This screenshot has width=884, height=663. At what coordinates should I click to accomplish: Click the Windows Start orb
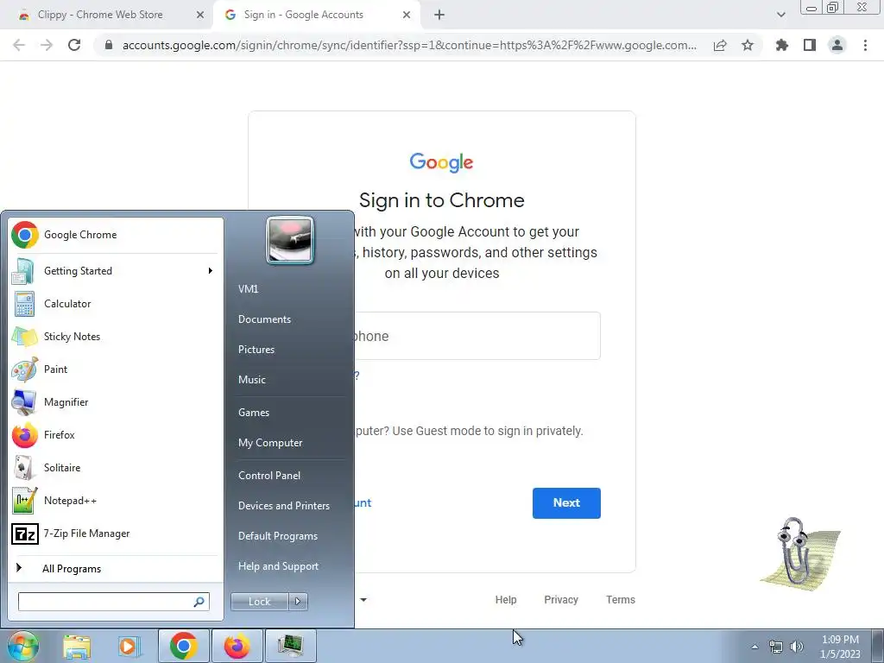tap(23, 646)
